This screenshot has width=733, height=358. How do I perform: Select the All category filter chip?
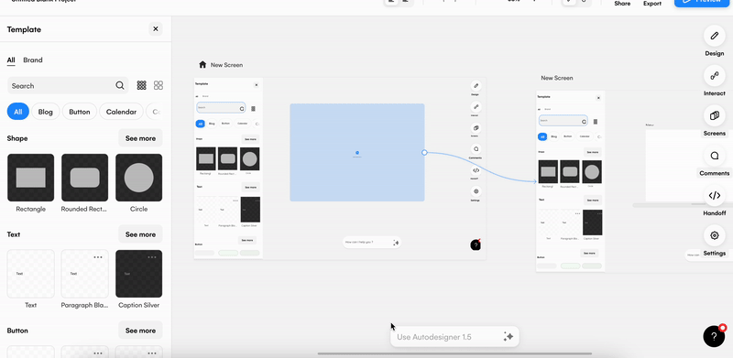pyautogui.click(x=17, y=112)
